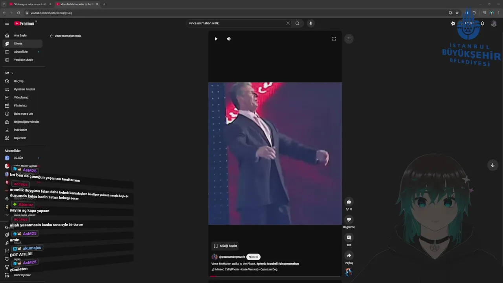Open the Chrome profile avatar
This screenshot has height=283, width=503.
492,13
